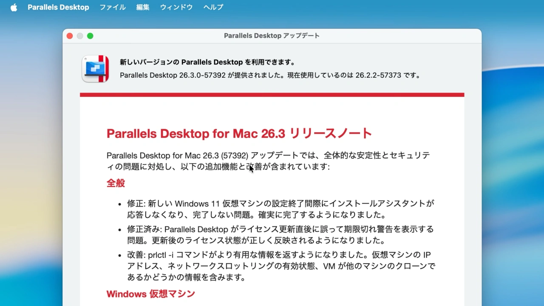
Task: Open the Parallels Desktop application menu
Action: [x=58, y=7]
